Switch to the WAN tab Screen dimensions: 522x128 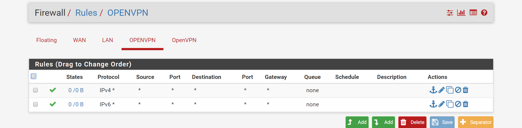coord(79,40)
